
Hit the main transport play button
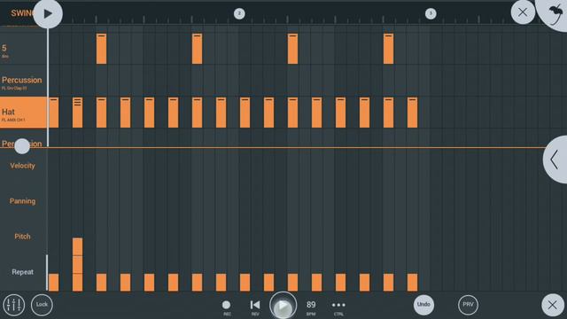coord(283,306)
